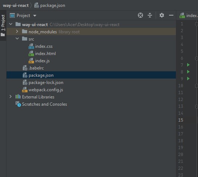Click line number 3 in the gutter
Viewport: 198px width, 177px height.
click(182, 38)
